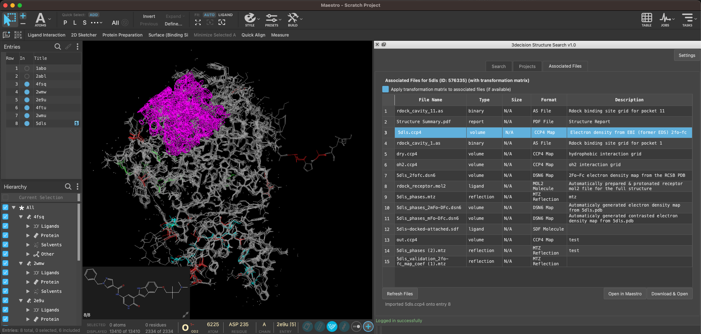Exclude entry 4fsq from the workspace
The height and width of the screenshot is (334, 701).
point(27,84)
